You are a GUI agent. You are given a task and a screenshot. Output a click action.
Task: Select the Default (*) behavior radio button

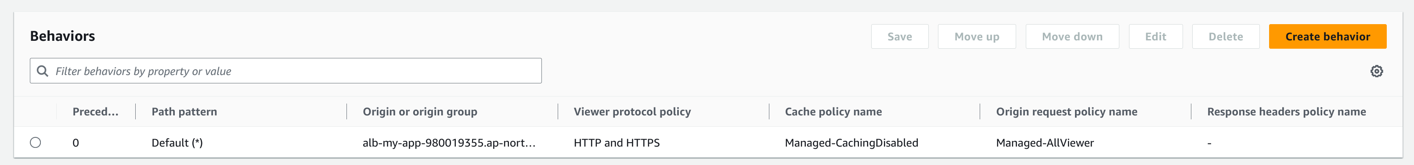(36, 143)
